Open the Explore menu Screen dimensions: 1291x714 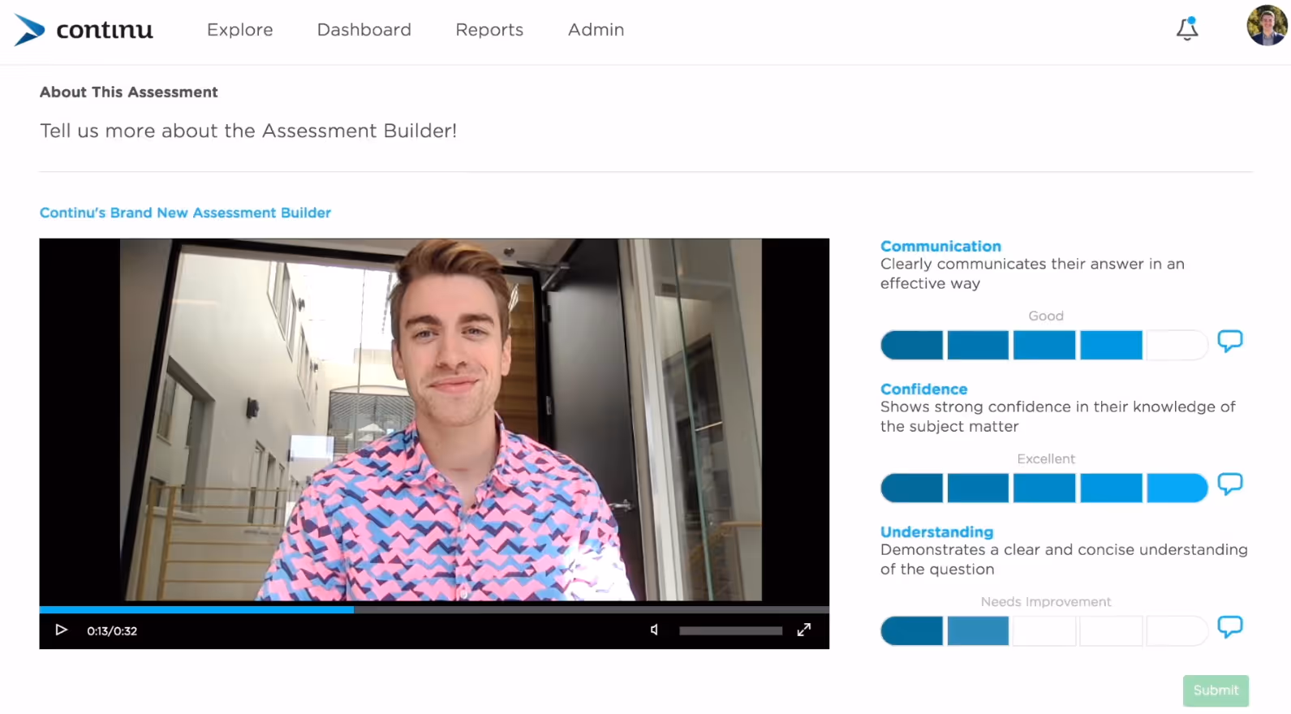pos(239,30)
